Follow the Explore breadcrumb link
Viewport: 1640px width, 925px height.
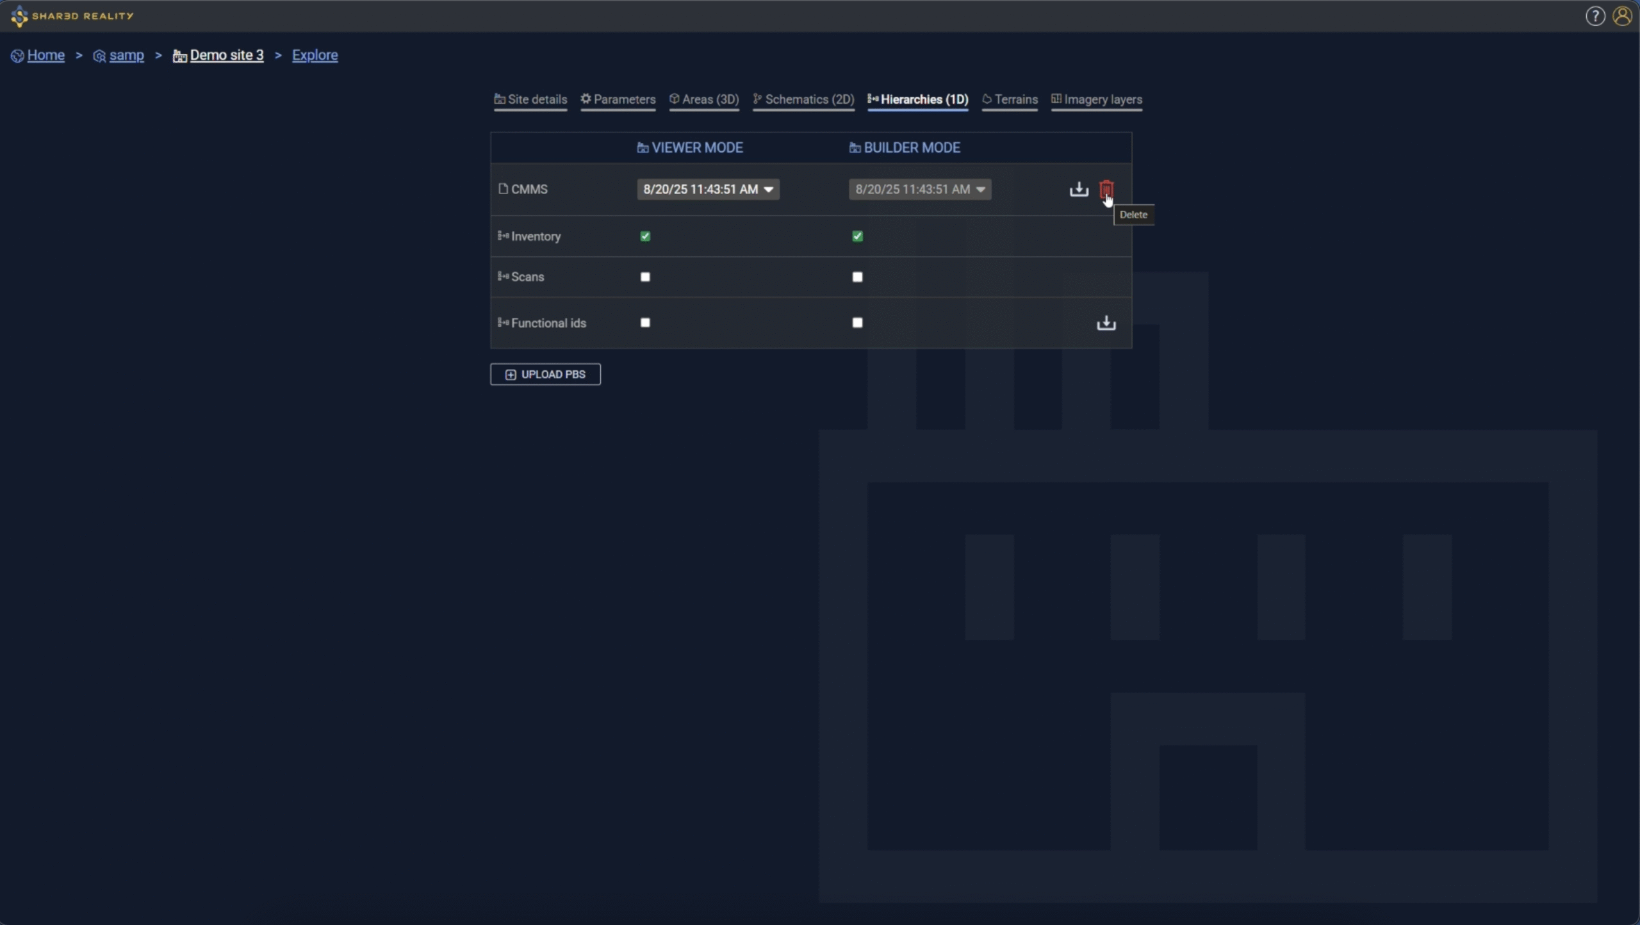click(x=315, y=55)
